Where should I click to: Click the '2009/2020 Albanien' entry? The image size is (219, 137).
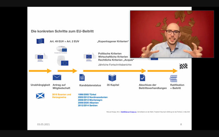(88, 103)
